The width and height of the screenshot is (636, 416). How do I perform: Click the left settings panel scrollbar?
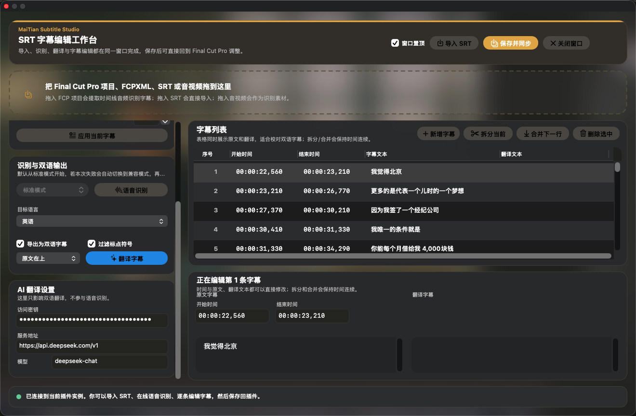[x=178, y=289]
